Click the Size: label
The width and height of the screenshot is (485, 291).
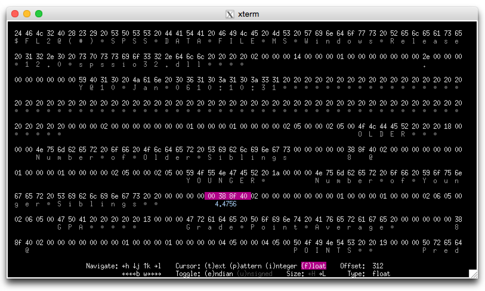296,274
